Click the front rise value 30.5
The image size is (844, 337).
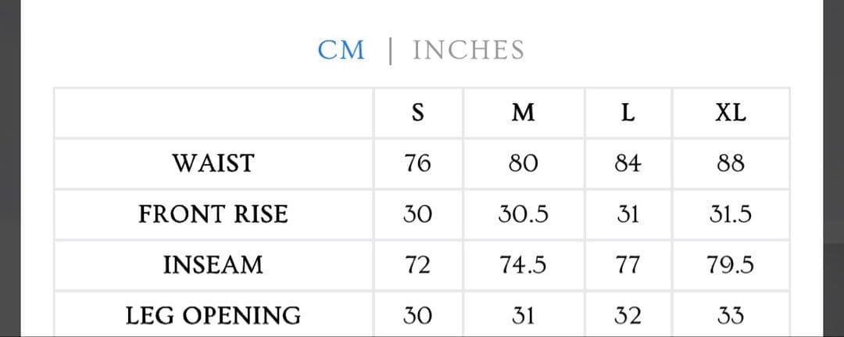pyautogui.click(x=523, y=214)
